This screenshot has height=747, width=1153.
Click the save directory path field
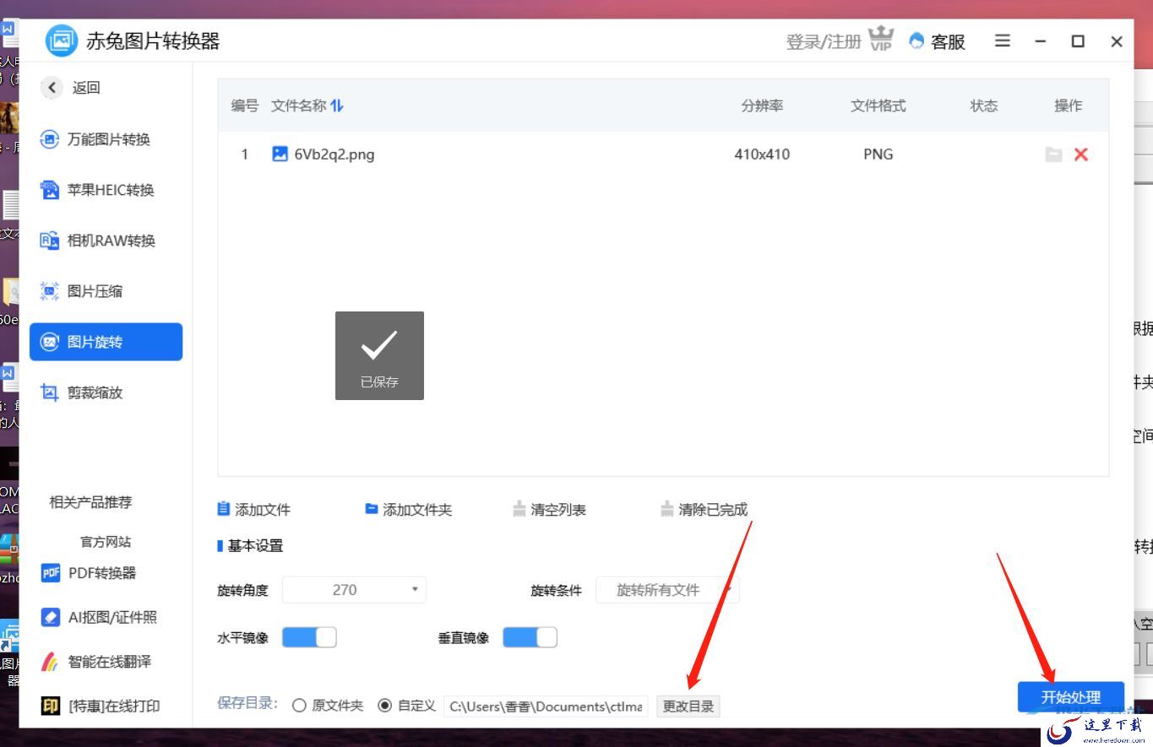pos(546,706)
